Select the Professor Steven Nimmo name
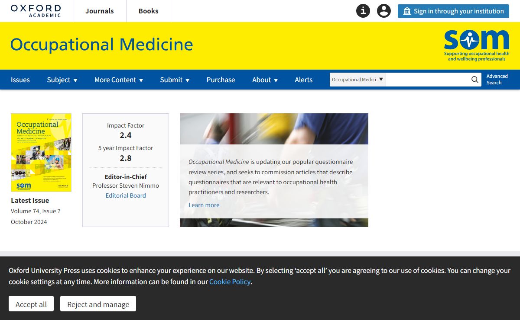Viewport: 520px width, 320px height. point(126,186)
